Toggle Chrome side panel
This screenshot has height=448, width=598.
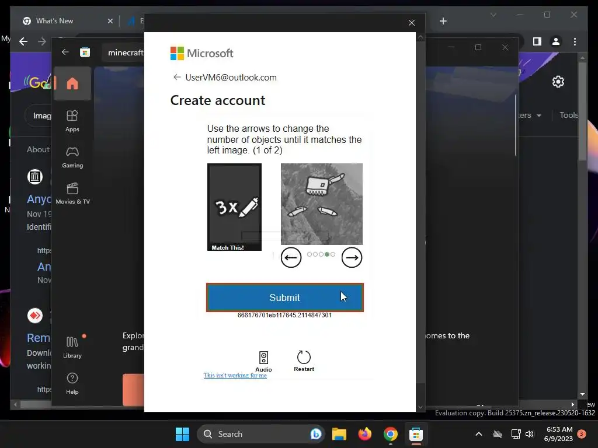pos(537,41)
